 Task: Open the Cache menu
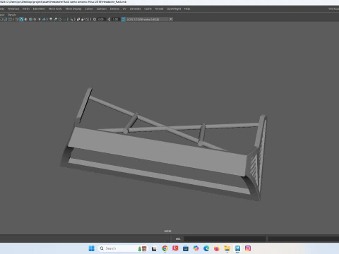point(148,8)
